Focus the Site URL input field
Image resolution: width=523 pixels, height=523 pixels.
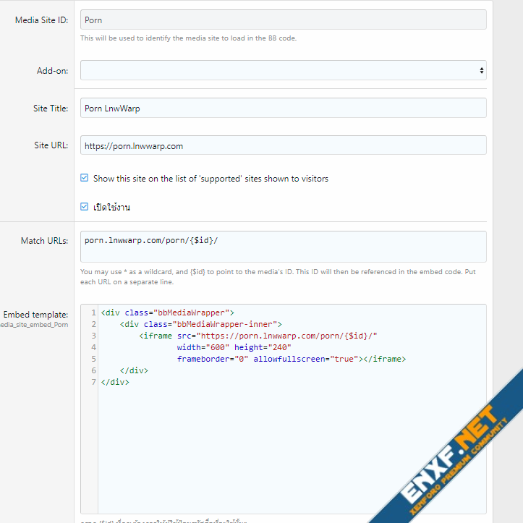[283, 145]
